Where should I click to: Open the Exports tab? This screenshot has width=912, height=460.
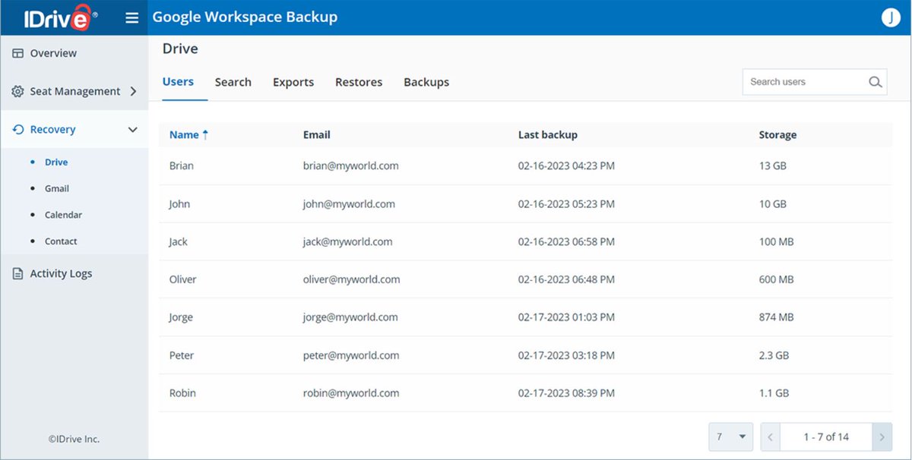point(293,82)
